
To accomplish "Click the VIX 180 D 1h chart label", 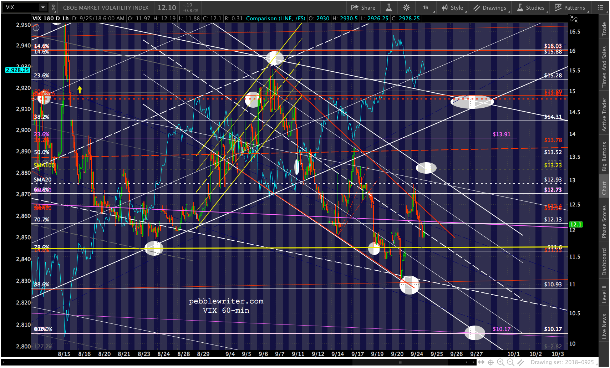I will pyautogui.click(x=51, y=19).
